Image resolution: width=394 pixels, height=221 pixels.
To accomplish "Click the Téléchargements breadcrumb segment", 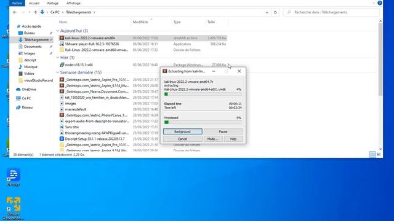I will click(78, 12).
